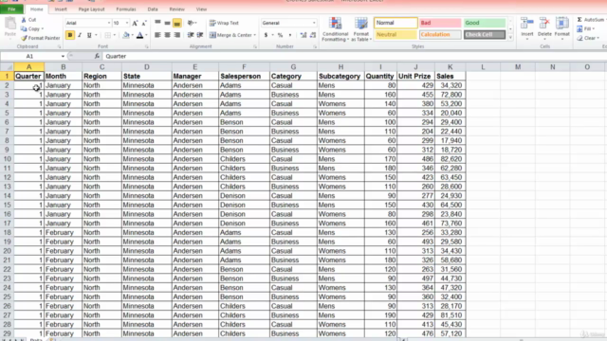Toggle Bold formatting

70,35
